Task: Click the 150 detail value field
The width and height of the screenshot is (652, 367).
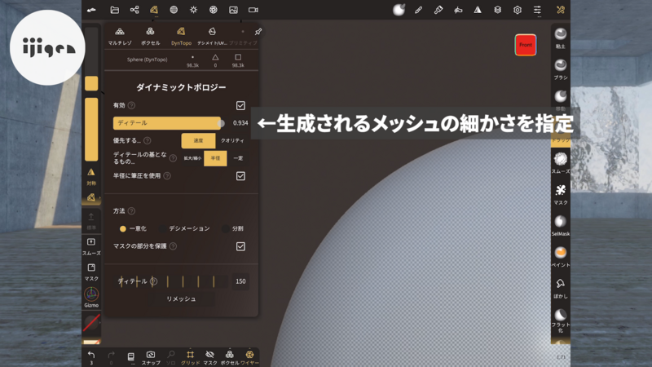Action: pyautogui.click(x=240, y=281)
